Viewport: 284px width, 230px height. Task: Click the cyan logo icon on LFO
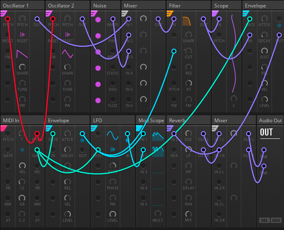coord(94,128)
